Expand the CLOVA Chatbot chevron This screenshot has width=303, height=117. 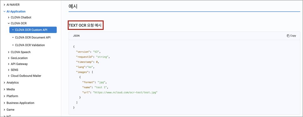click(9, 17)
